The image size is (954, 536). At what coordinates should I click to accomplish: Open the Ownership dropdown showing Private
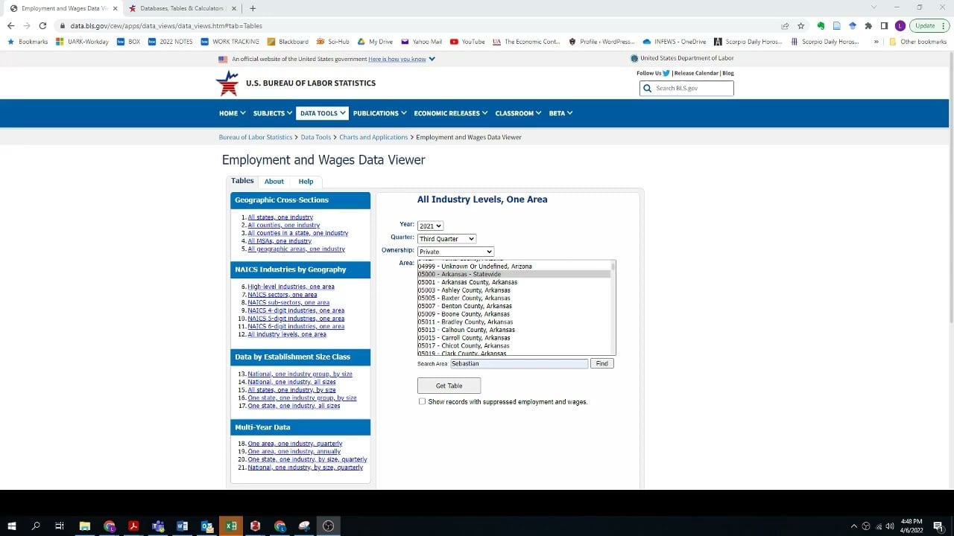pos(455,251)
